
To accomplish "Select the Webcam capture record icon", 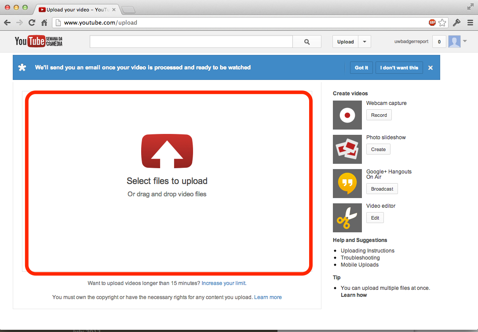I will click(x=347, y=115).
